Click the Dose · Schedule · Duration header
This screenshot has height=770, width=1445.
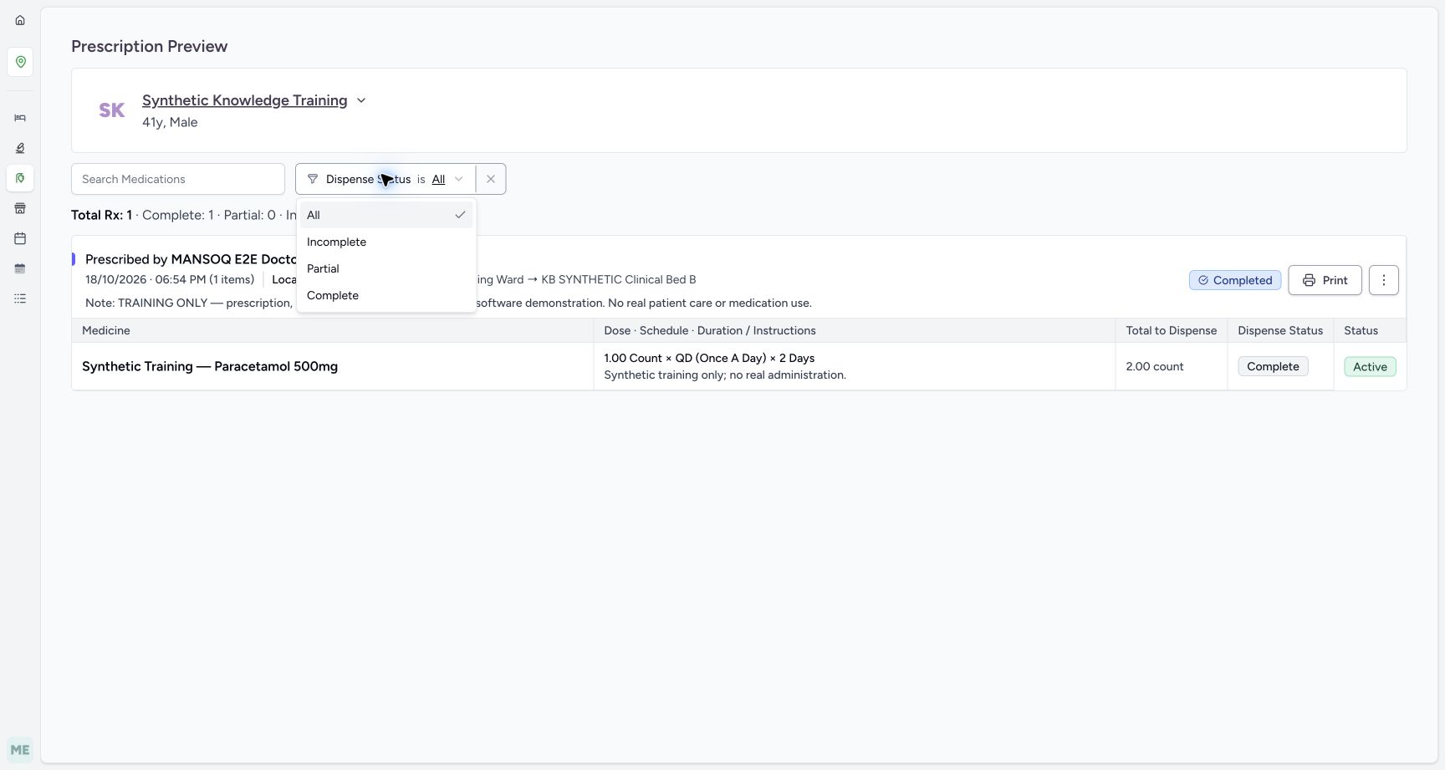coord(710,330)
